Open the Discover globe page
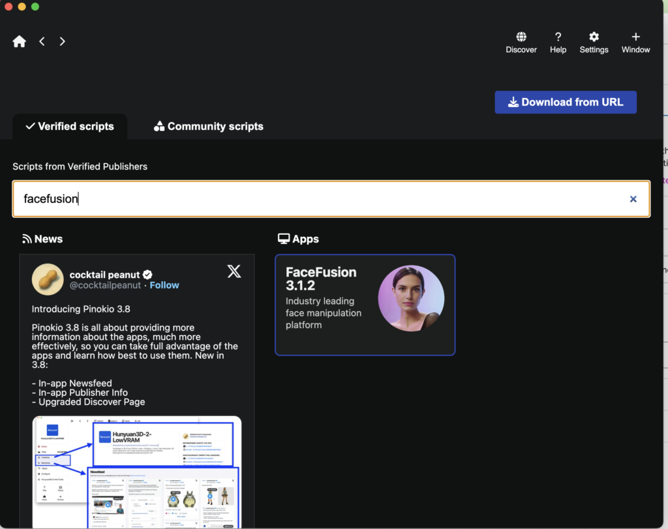Viewport: 668px width, 529px height. coord(521,42)
